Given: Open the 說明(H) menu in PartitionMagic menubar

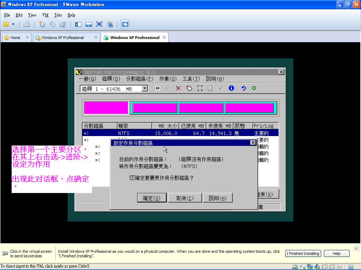Looking at the screenshot, I should pos(215,79).
